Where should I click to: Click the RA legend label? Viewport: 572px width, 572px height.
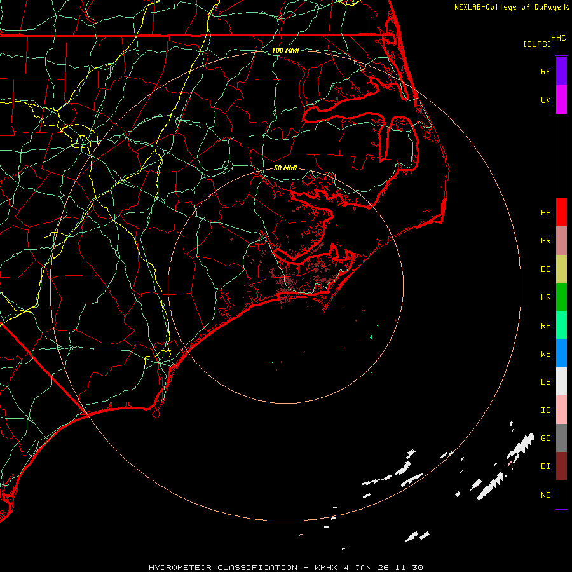[x=545, y=326]
